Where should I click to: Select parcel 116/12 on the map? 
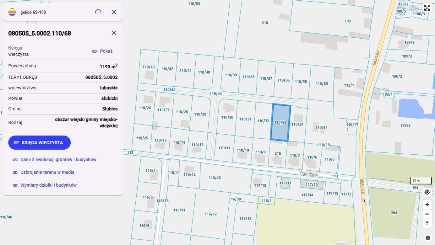(x=210, y=214)
